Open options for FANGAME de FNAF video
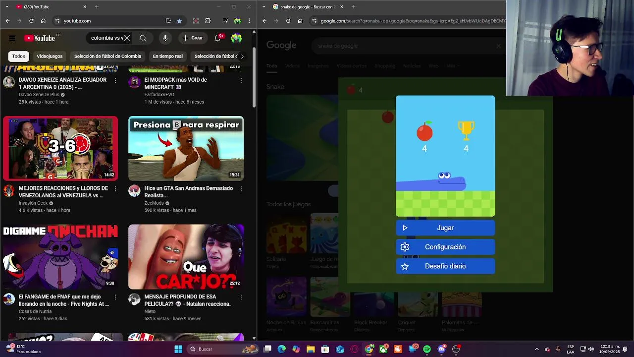The image size is (634, 357). tap(115, 297)
